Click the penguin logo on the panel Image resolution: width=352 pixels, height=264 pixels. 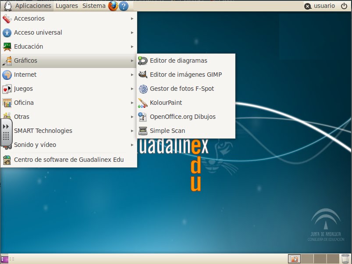coord(8,6)
